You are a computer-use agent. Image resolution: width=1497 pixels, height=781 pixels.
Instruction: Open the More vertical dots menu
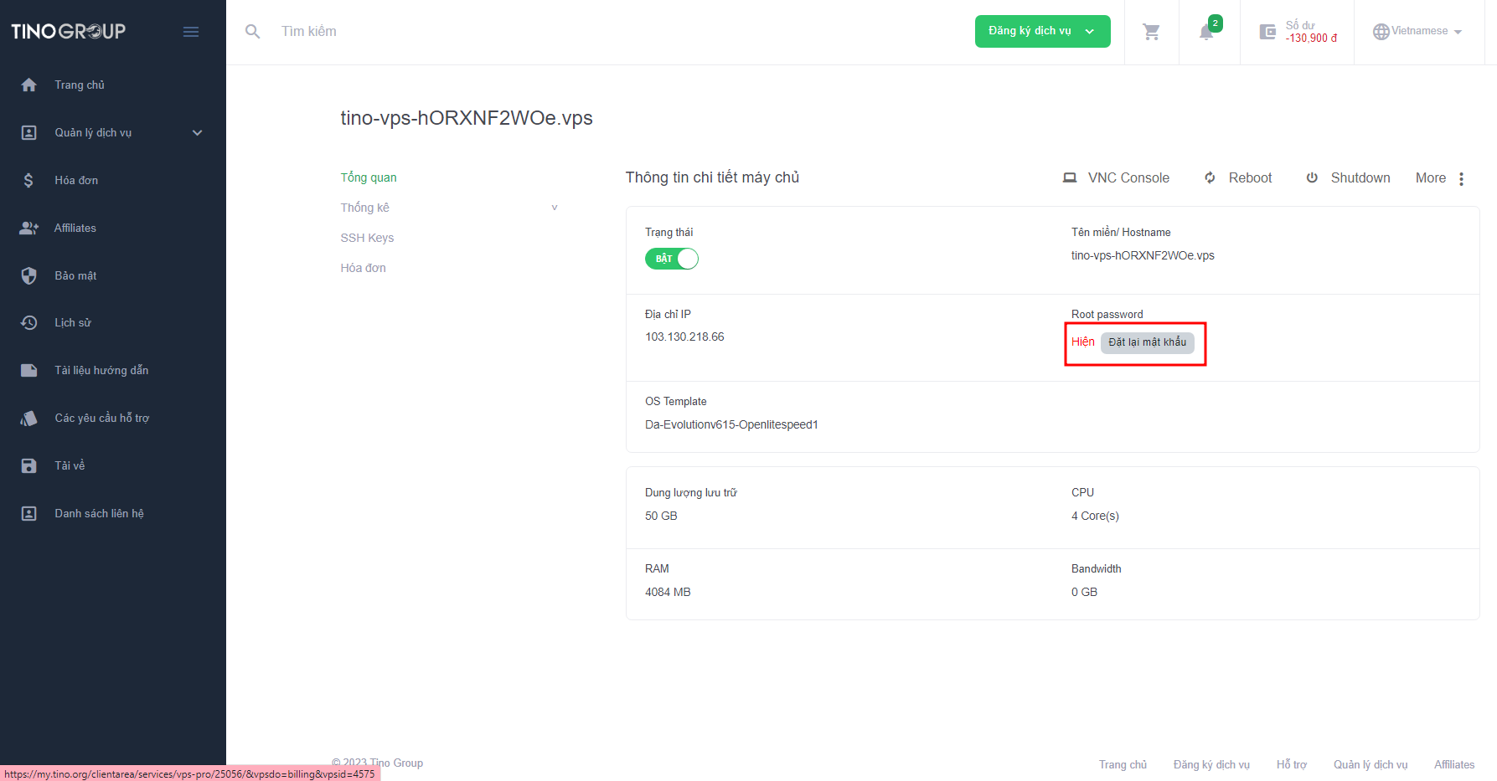[x=1461, y=178]
